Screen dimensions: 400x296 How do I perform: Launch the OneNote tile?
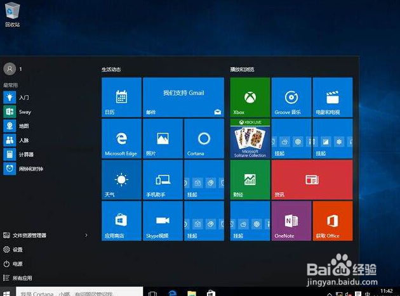click(x=291, y=221)
